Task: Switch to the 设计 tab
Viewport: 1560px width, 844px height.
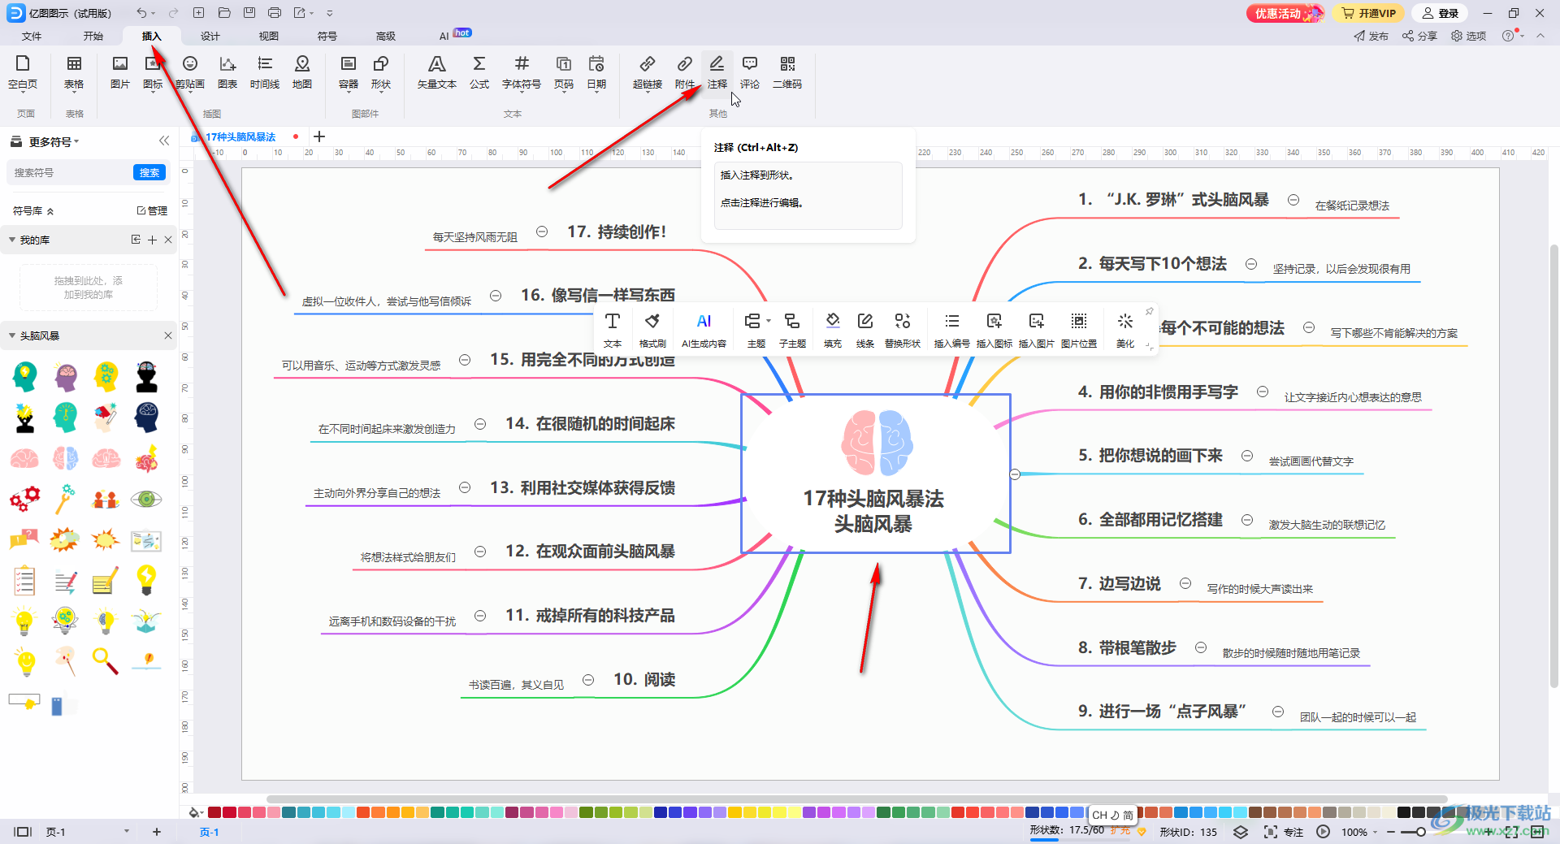Action: pos(210,36)
